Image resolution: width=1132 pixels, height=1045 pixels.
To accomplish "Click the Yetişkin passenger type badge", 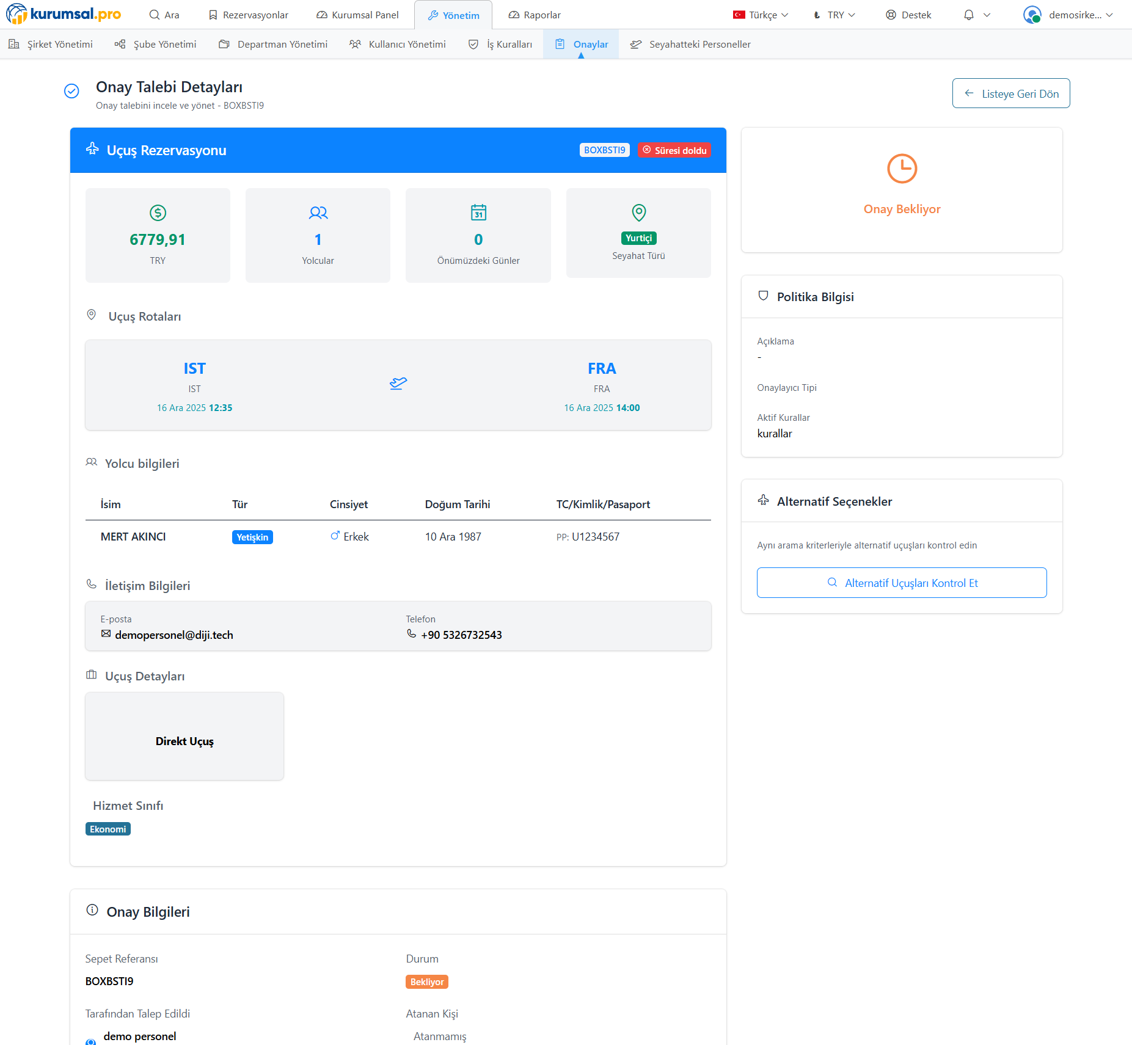I will click(x=252, y=537).
